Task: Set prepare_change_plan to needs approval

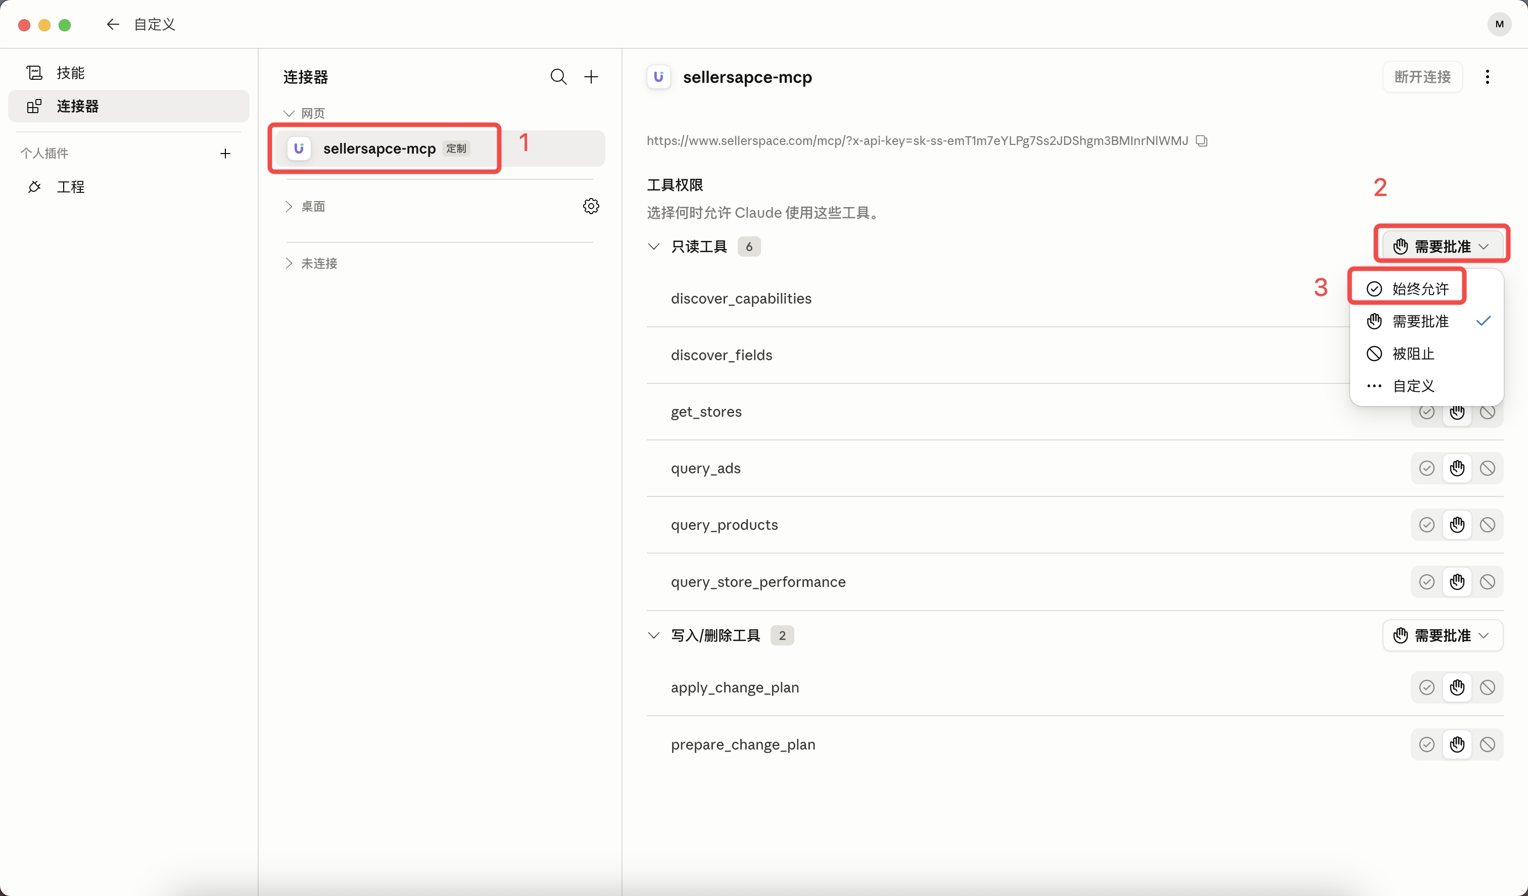Action: pos(1457,744)
